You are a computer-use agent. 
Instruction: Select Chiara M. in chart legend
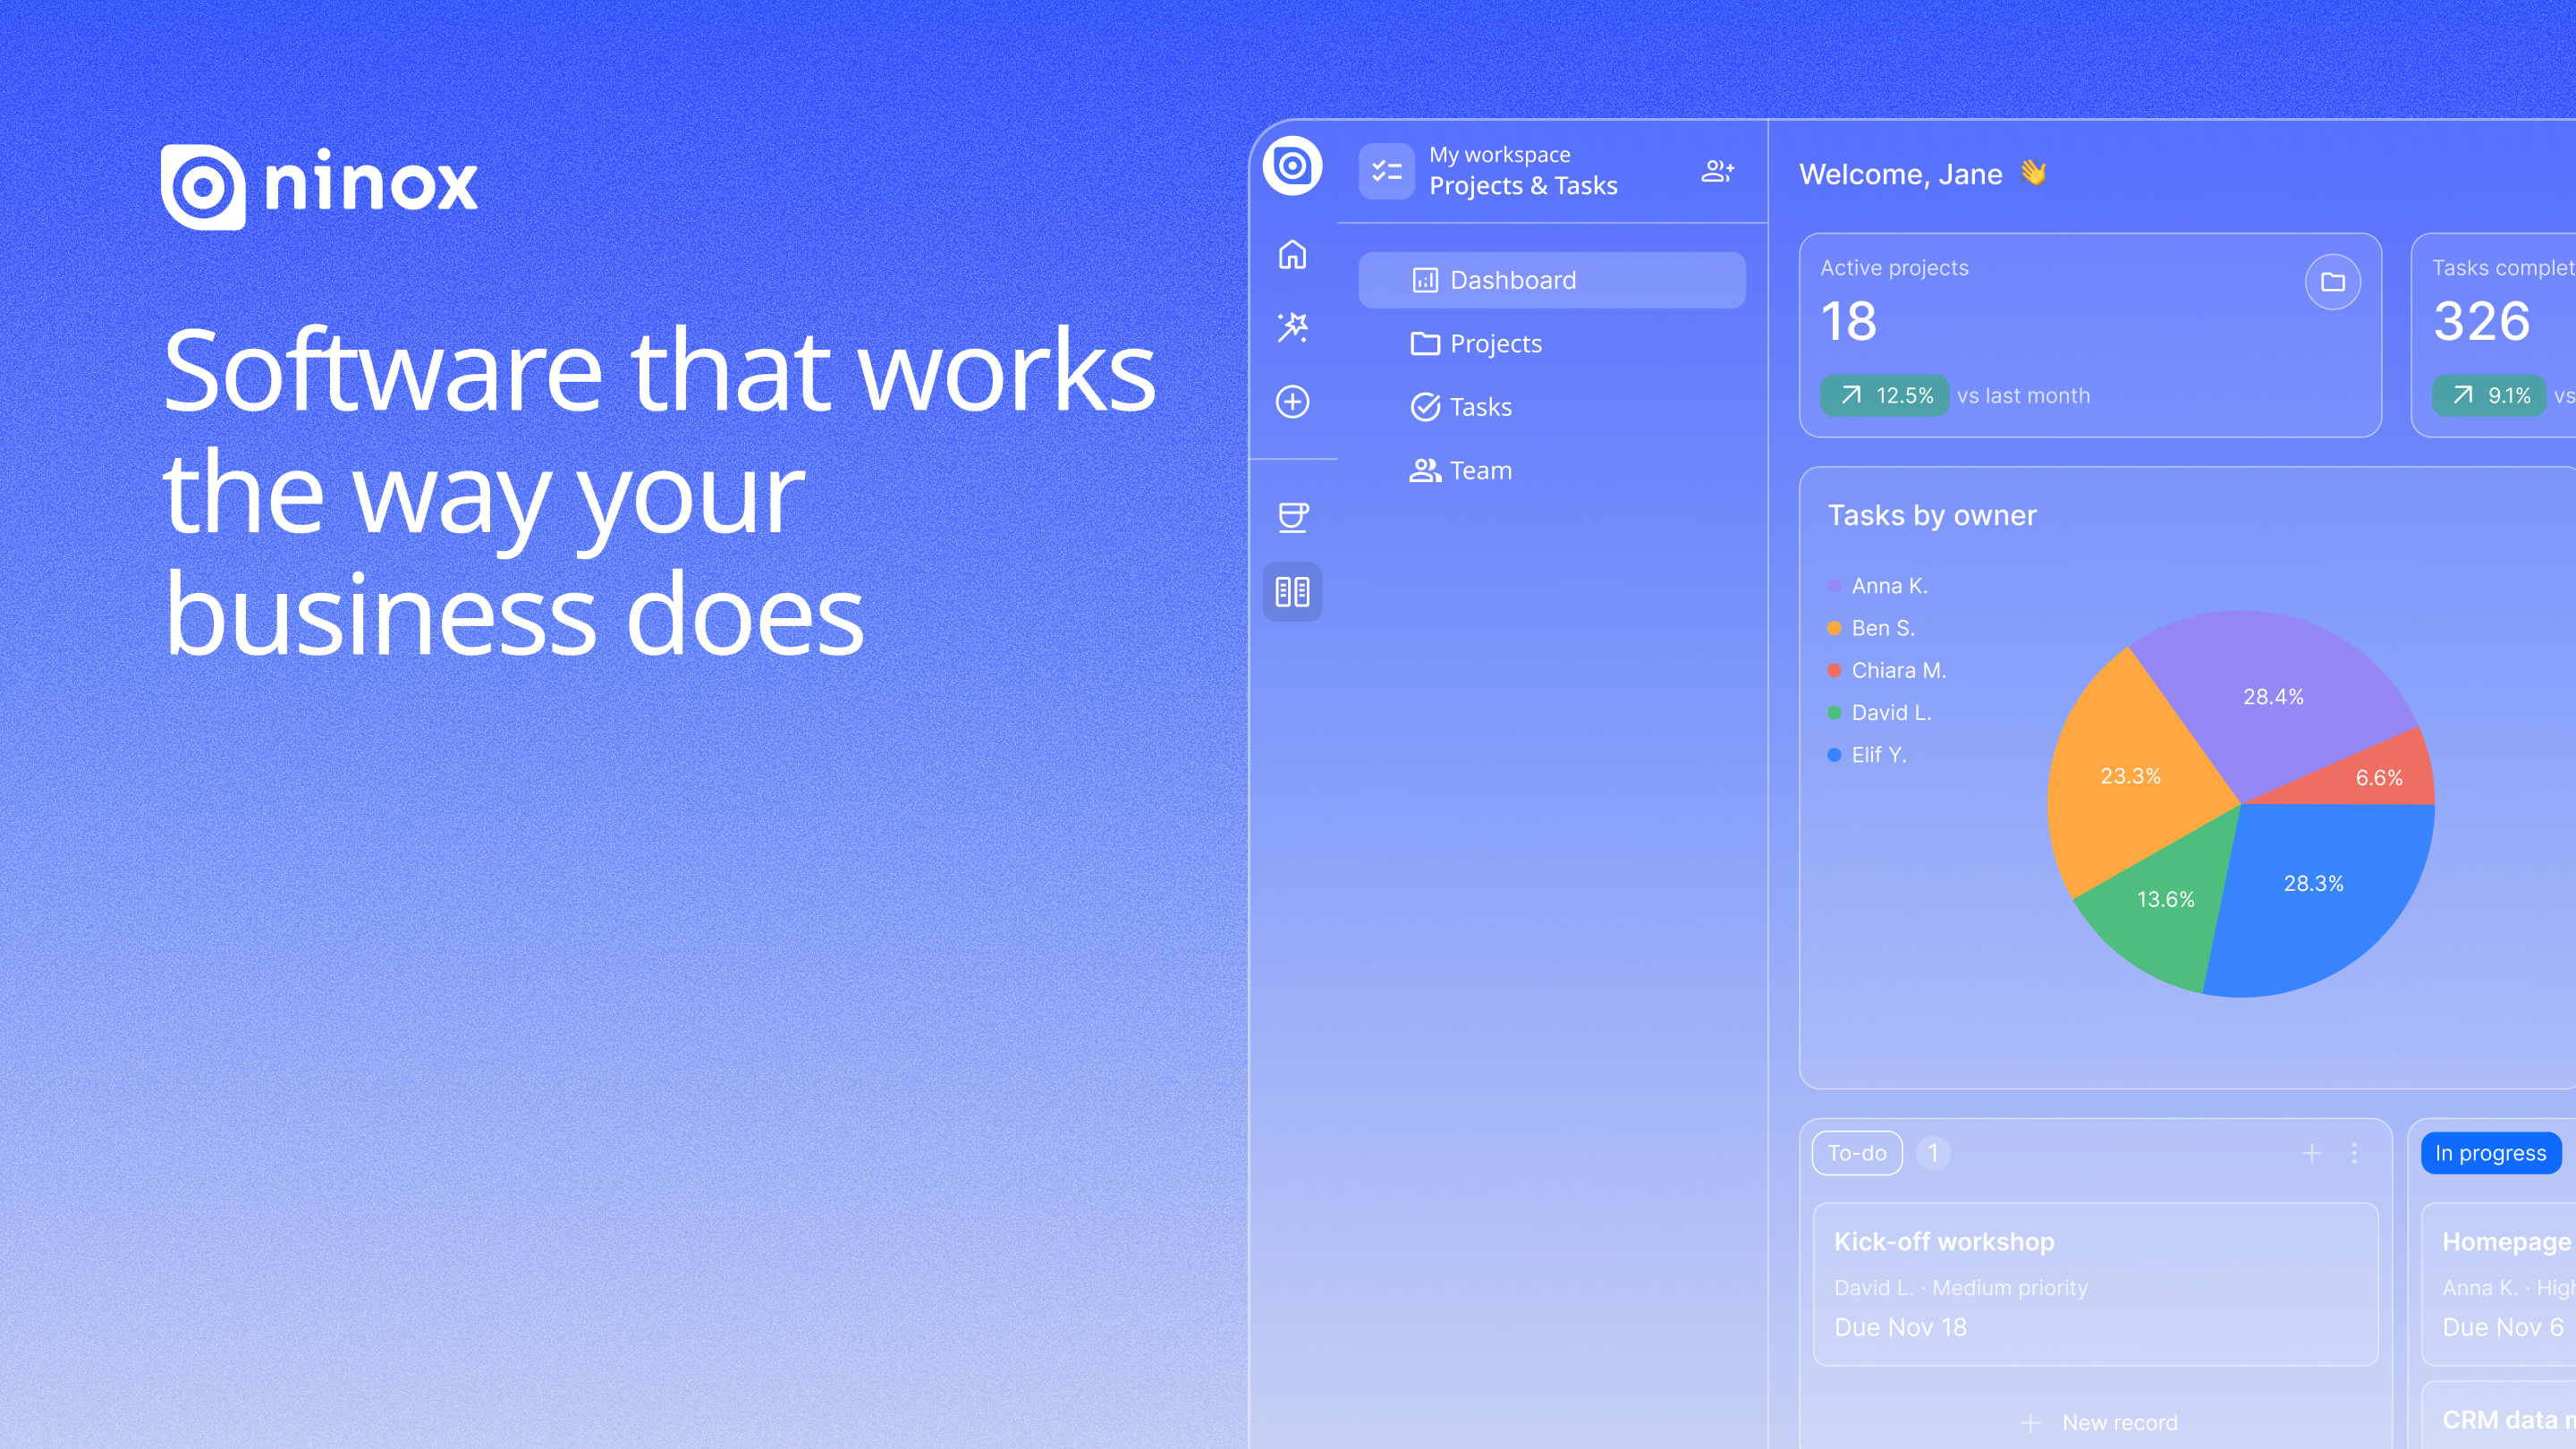tap(1887, 670)
